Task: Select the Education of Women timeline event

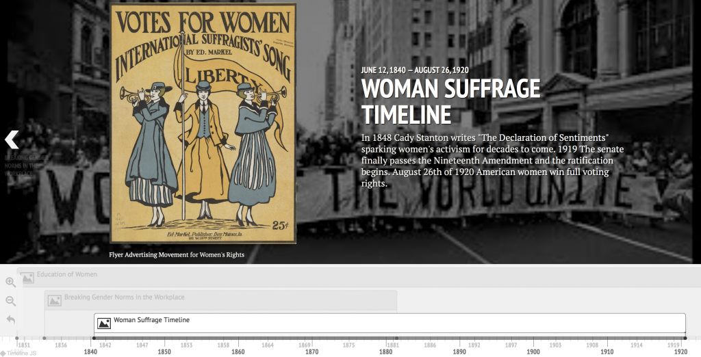Action: pyautogui.click(x=67, y=275)
